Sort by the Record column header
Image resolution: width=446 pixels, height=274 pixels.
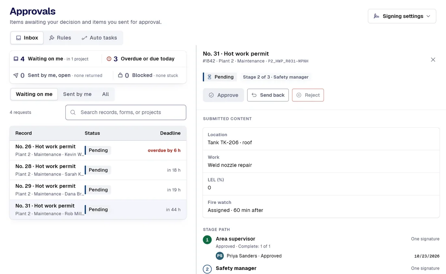[x=24, y=133]
